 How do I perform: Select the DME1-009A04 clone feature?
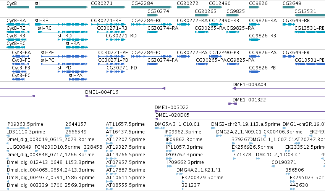[x=279, y=88]
